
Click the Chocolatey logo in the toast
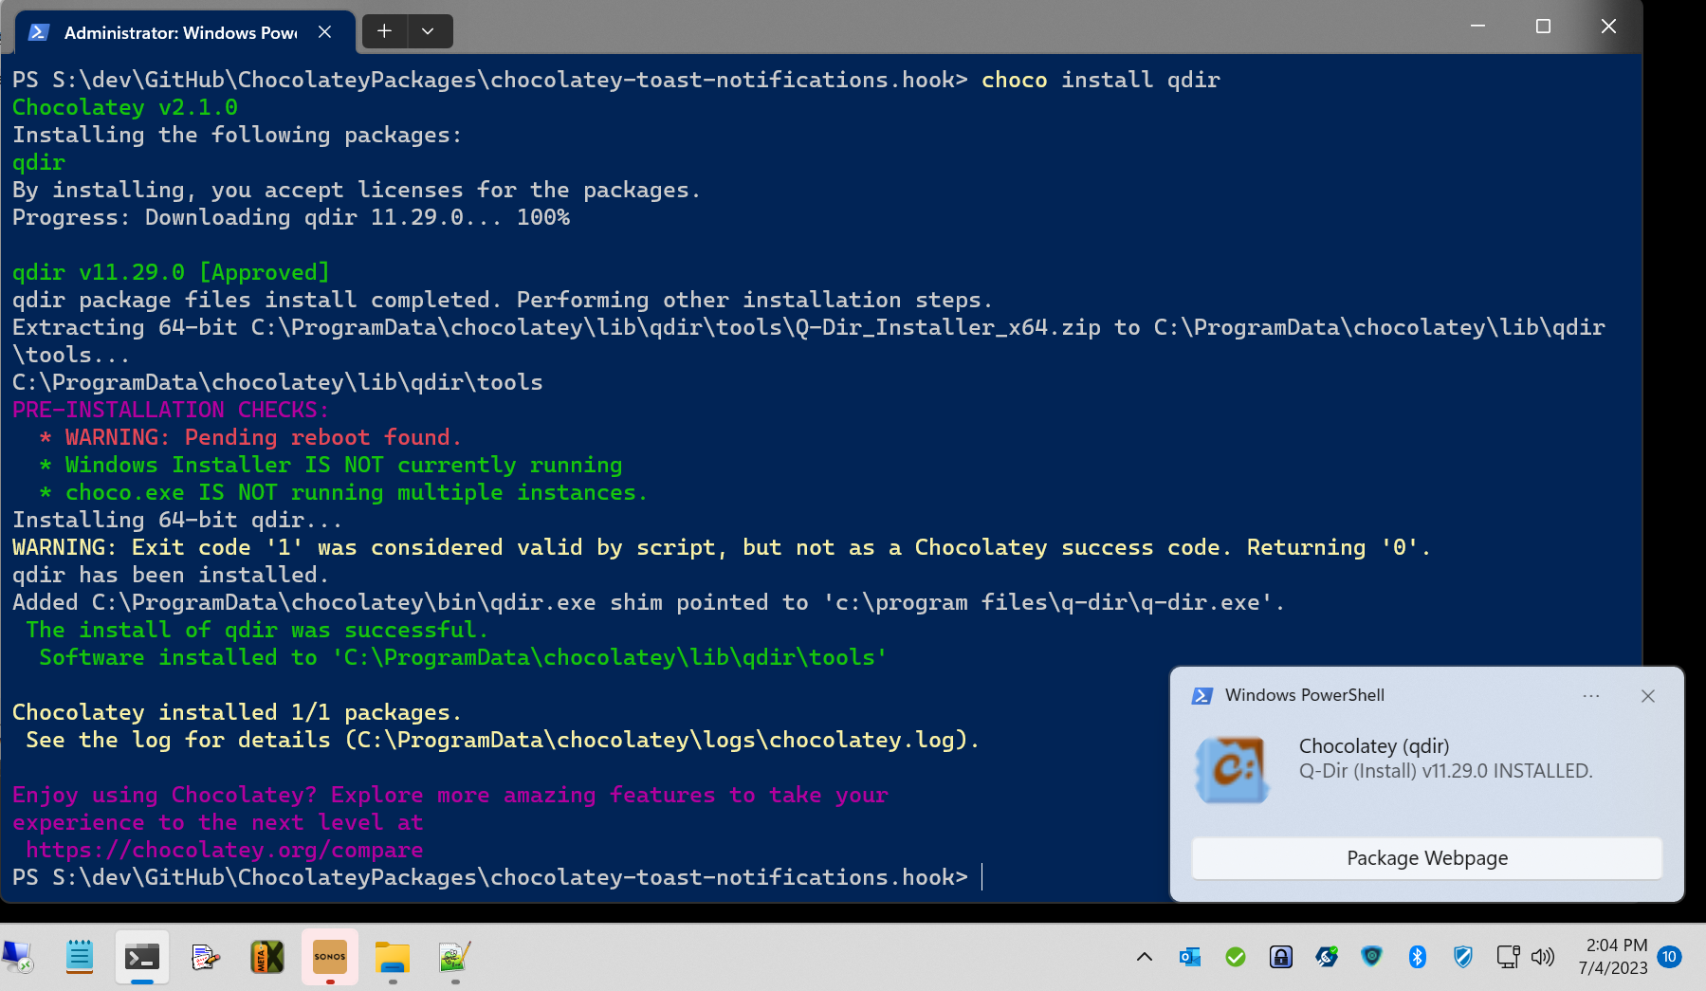pyautogui.click(x=1232, y=770)
